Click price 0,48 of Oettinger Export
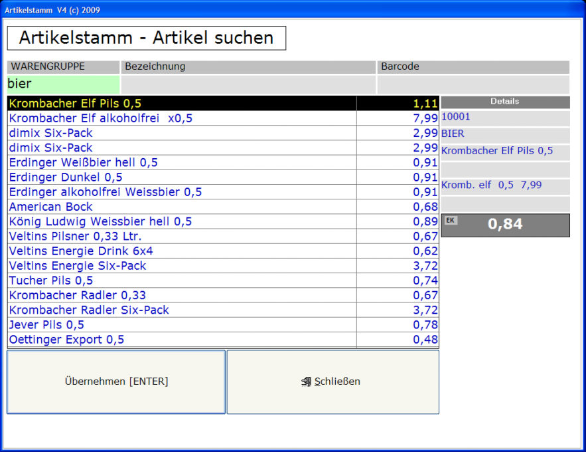 [425, 340]
